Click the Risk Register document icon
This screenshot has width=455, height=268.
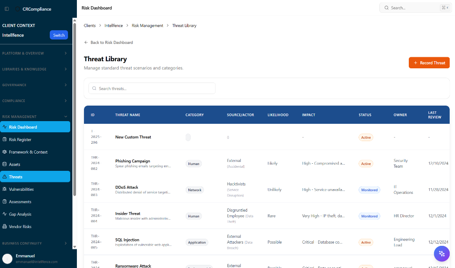coord(5,140)
